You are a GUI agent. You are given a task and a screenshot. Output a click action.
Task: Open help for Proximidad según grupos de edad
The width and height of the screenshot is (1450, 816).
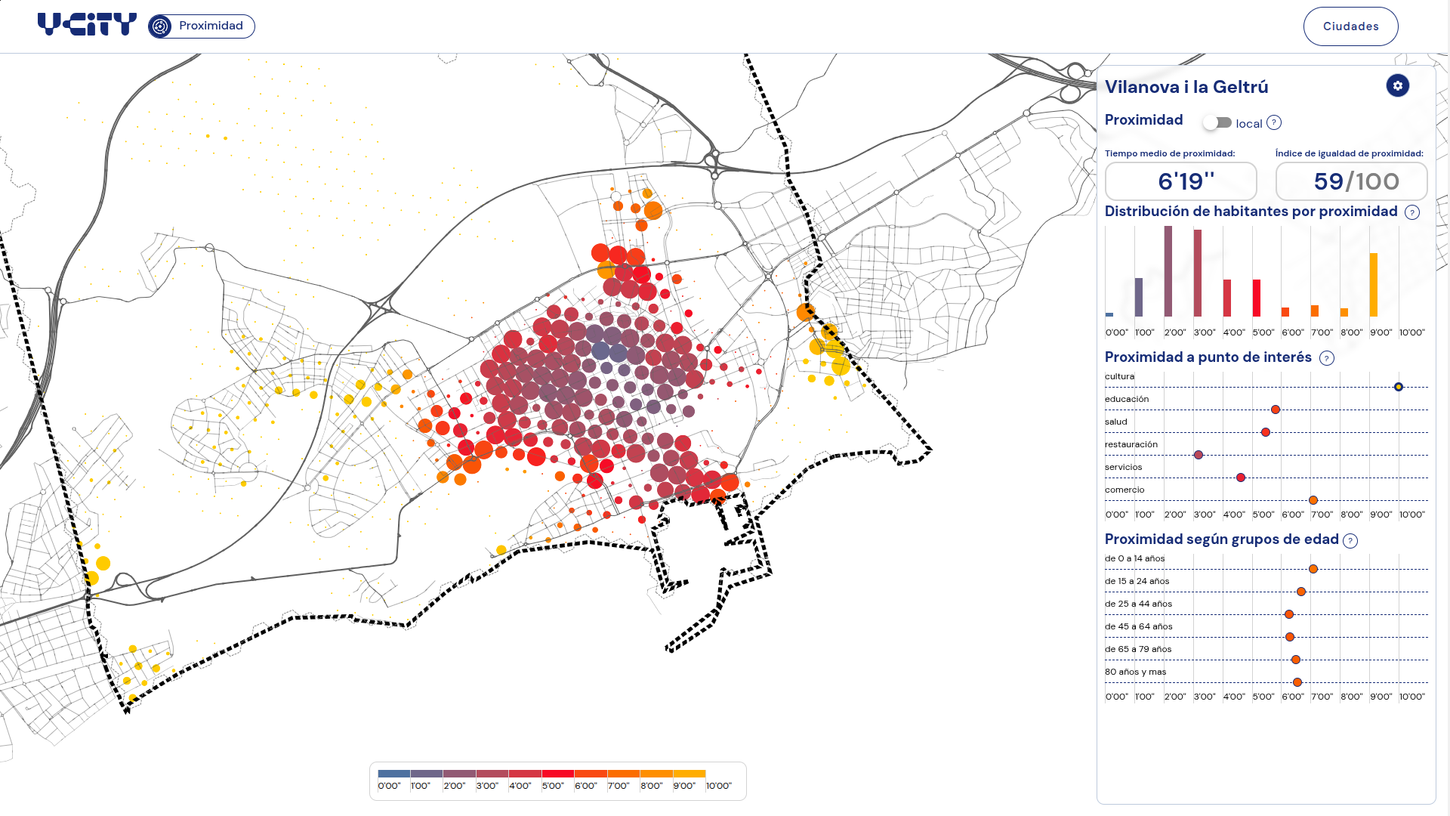click(x=1350, y=540)
